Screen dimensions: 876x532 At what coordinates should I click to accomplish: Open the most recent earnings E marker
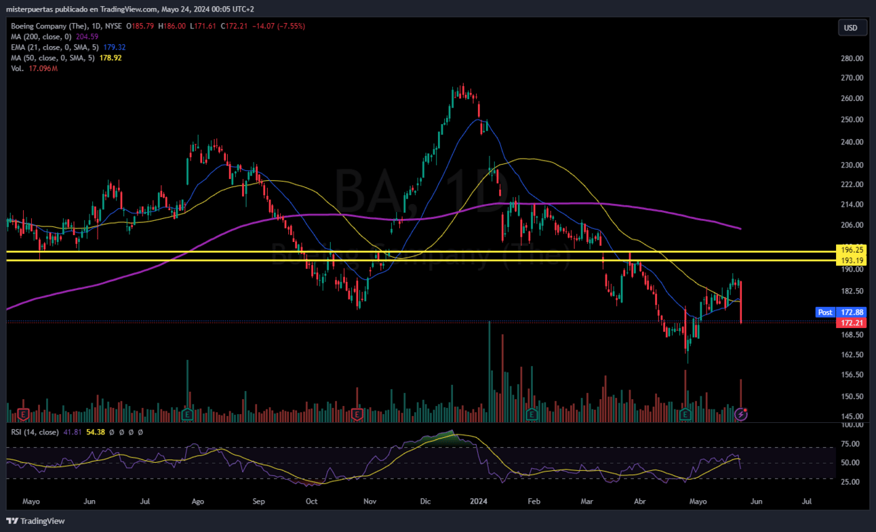685,413
